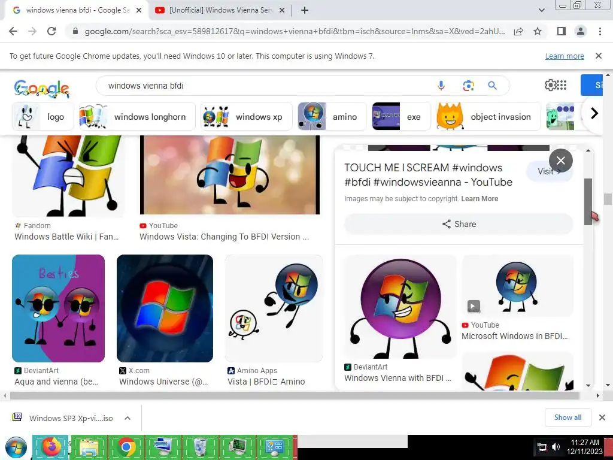Filter results by amino chip
Screen dimensions: 613x460
332,116
